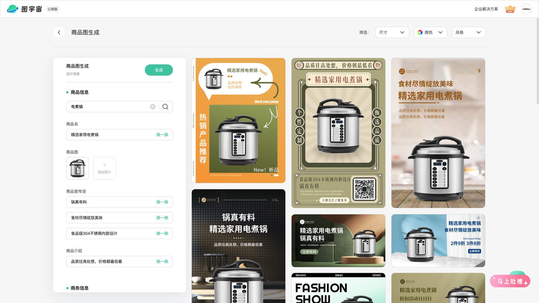Image resolution: width=539 pixels, height=303 pixels.
Task: Click the 筛选: label
Action: 364,32
